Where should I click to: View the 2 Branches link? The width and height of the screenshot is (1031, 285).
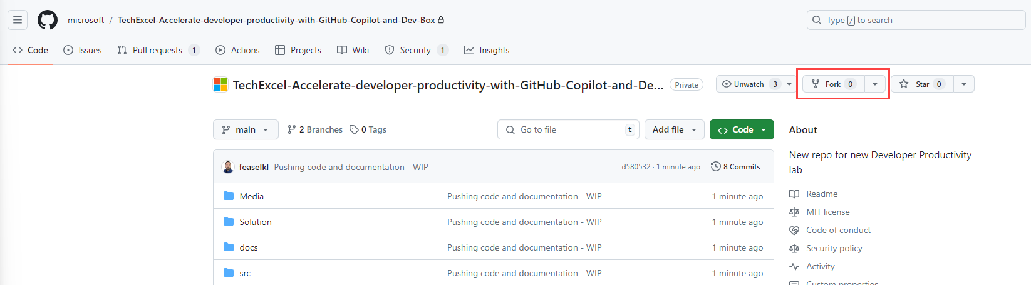click(315, 129)
